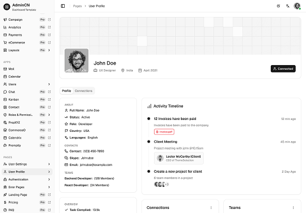Click the 12 Invoices have been paid entry
Screen dimensions: 306x213
pos(175,119)
